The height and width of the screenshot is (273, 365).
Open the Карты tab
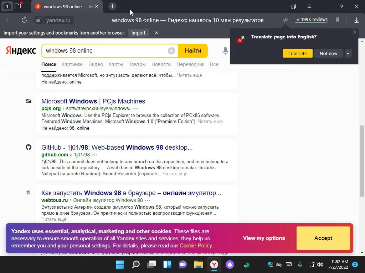(x=116, y=65)
